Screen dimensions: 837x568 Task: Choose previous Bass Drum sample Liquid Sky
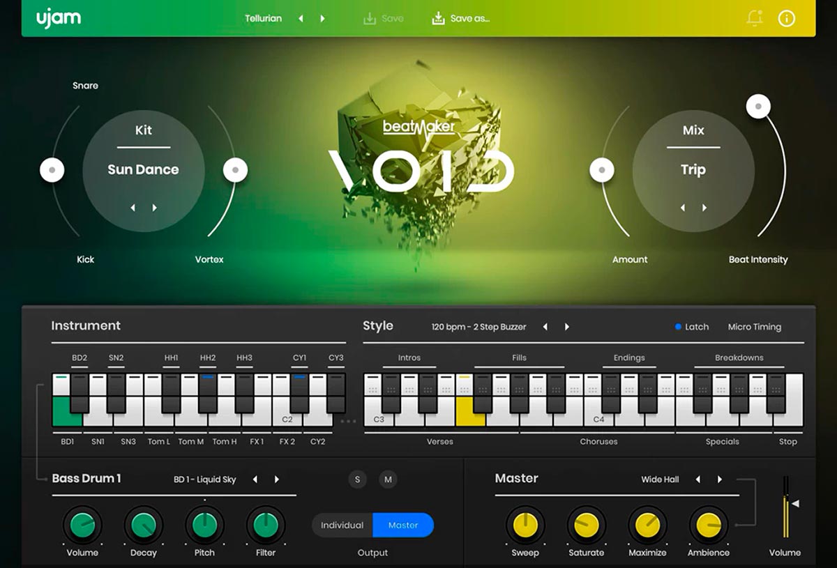click(255, 479)
